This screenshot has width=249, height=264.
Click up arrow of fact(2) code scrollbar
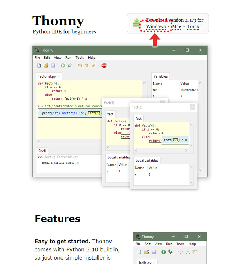pyautogui.click(x=191, y=125)
